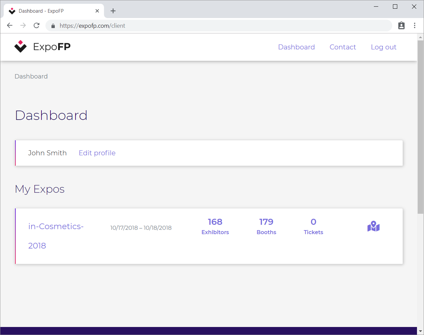
Task: Open the Contact page link
Action: pyautogui.click(x=343, y=47)
